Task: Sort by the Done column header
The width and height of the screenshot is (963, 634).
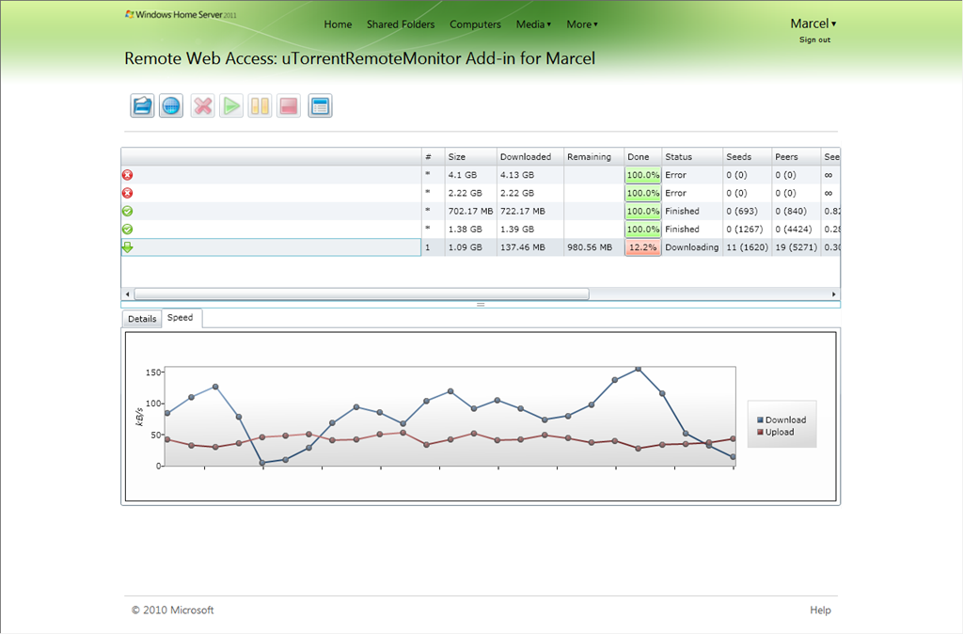Action: (642, 157)
